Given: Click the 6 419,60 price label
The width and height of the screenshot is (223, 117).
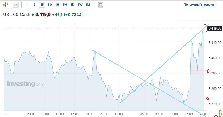Looking at the screenshot, I should 215,28.
